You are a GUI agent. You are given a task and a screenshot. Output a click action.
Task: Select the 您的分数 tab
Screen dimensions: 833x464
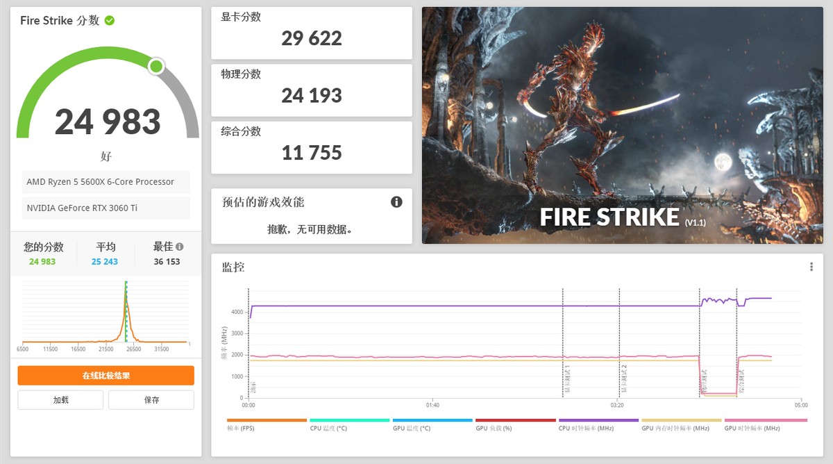[x=44, y=254]
